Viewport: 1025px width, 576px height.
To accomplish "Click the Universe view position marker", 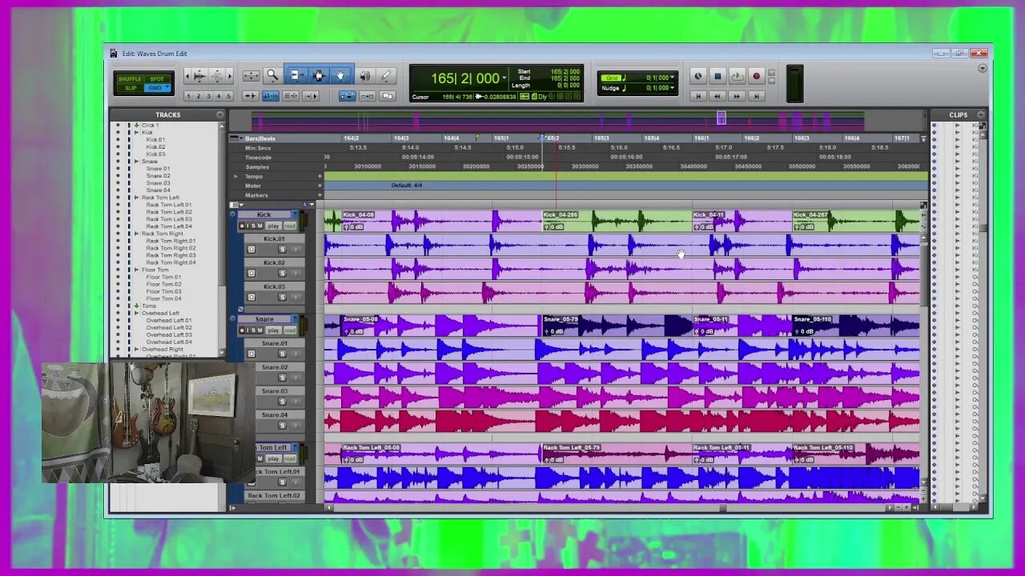I will coord(722,118).
